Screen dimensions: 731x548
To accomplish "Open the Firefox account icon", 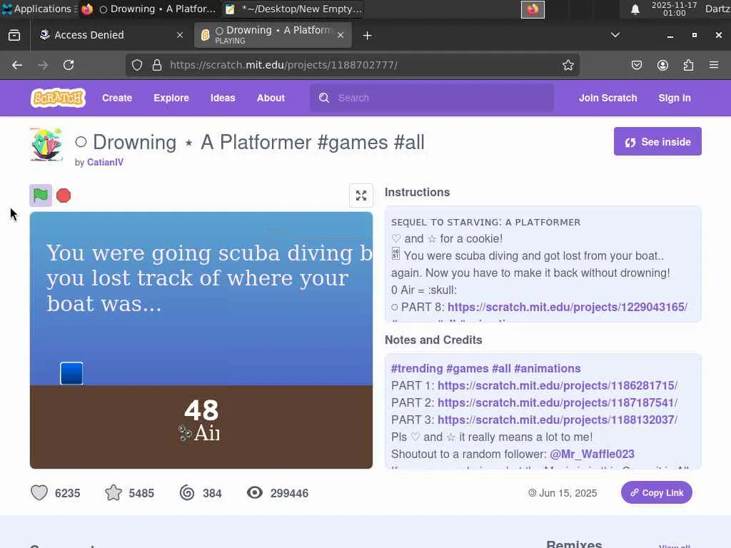I will coord(662,65).
